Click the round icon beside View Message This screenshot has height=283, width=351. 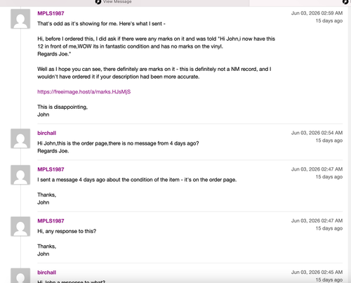(x=98, y=2)
